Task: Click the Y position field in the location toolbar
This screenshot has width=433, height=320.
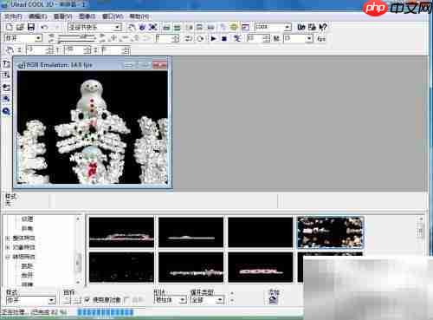Action: tap(77, 50)
